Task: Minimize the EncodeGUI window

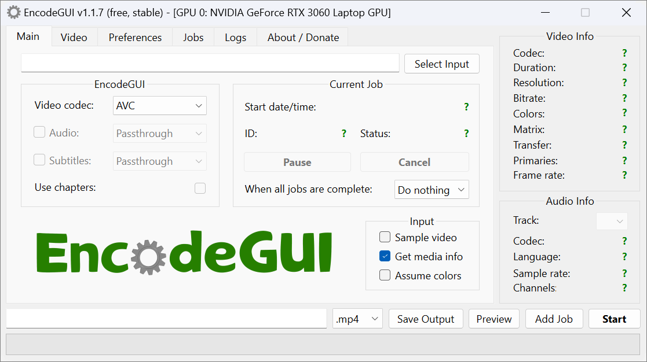Action: (x=546, y=12)
